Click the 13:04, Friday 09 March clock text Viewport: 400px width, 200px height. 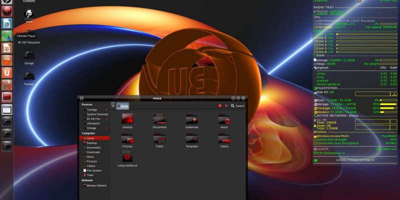(x=355, y=160)
